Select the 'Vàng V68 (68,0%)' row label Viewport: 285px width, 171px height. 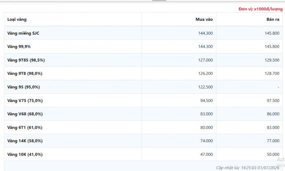coord(25,114)
